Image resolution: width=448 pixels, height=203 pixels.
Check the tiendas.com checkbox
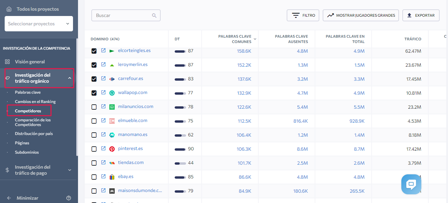(x=94, y=163)
